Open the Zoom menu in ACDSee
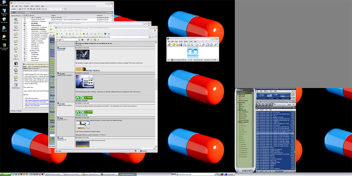Screen dimensions: 352x176 [x=181, y=42]
